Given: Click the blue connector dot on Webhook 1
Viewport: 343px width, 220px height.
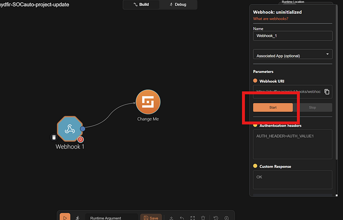Looking at the screenshot, I should click(x=82, y=129).
